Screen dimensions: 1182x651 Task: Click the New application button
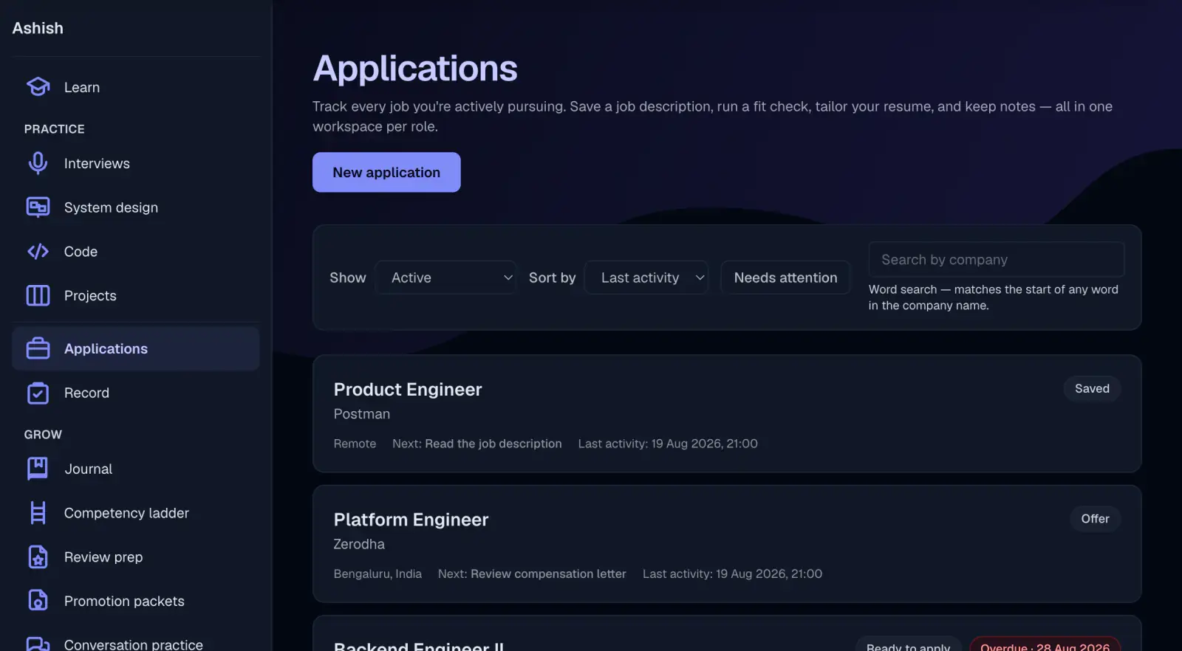(x=386, y=172)
